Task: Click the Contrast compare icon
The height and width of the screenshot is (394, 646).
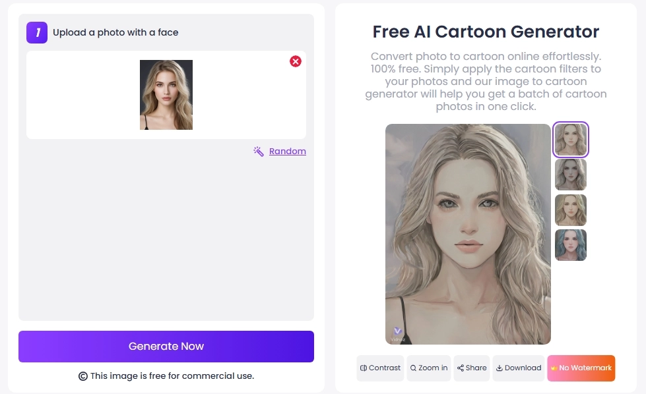Action: [364, 368]
